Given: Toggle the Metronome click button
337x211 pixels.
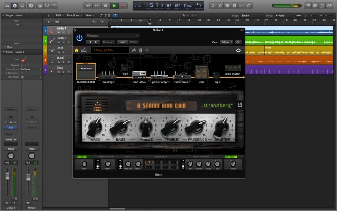Looking at the screenshot, I should [x=249, y=6].
